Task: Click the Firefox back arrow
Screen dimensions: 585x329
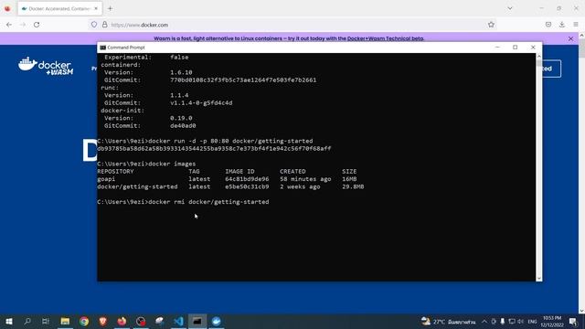Action: click(x=9, y=25)
